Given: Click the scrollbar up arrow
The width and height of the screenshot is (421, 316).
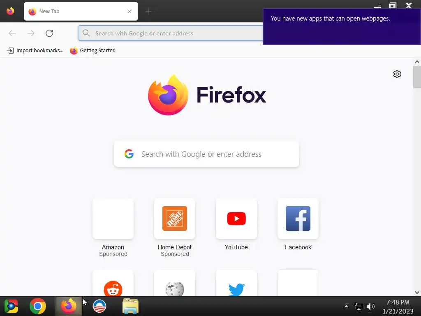Looking at the screenshot, I should (x=417, y=62).
